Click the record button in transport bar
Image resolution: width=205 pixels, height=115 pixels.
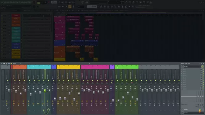49,2
